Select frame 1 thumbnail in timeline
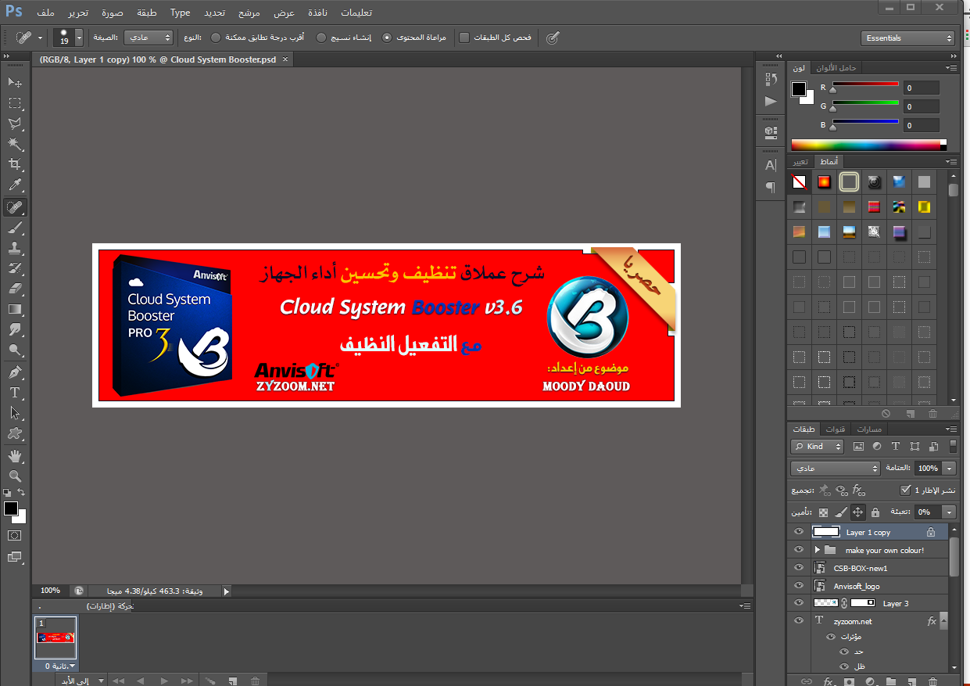The image size is (970, 686). (x=56, y=638)
